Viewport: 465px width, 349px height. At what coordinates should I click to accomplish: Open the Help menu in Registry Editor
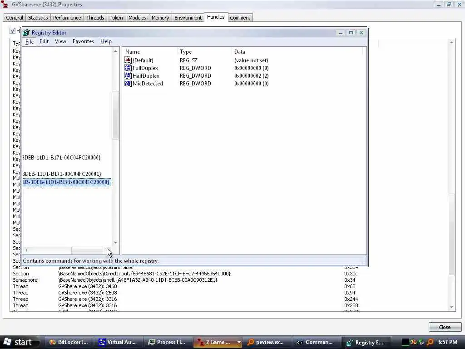point(106,41)
